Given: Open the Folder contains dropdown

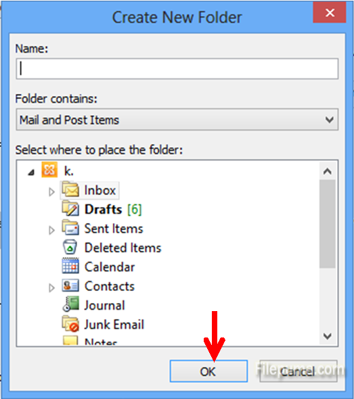Looking at the screenshot, I should pyautogui.click(x=177, y=120).
